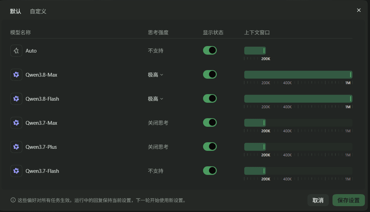Switch to the 默认 tab
370x212 pixels.
click(15, 11)
